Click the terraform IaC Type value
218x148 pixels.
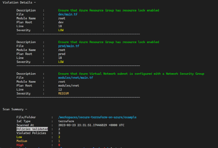coord(66,121)
